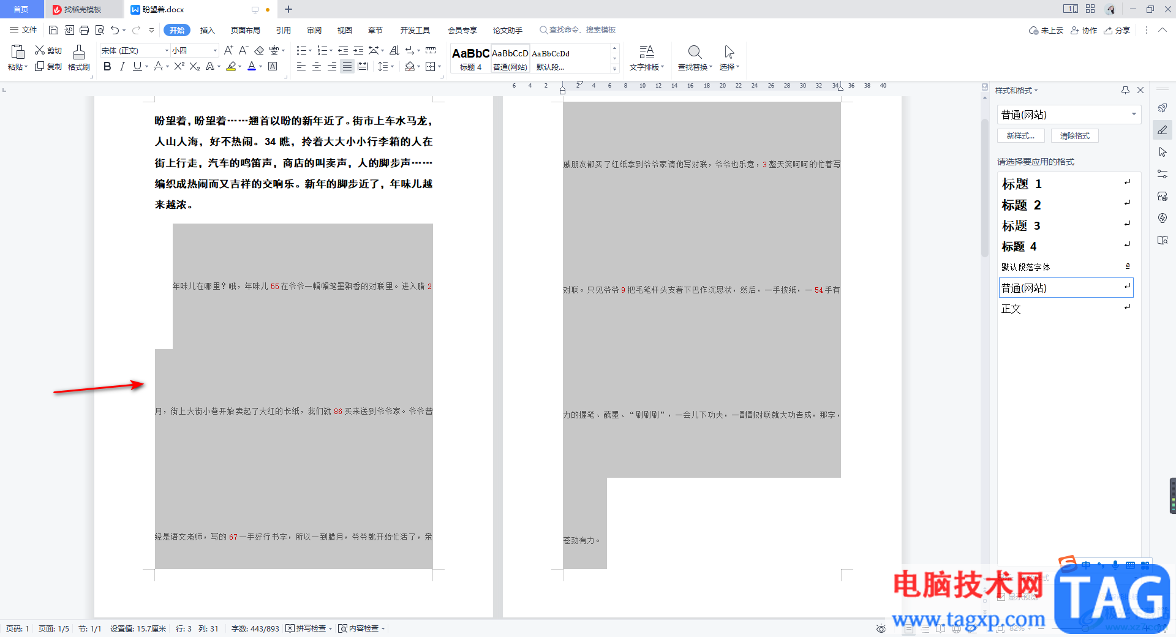The height and width of the screenshot is (637, 1176).
Task: Apply font color red A
Action: click(x=251, y=66)
